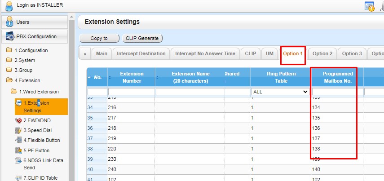Click extension number 218 cell
Viewport: 384px width, 181px height.
(x=131, y=128)
